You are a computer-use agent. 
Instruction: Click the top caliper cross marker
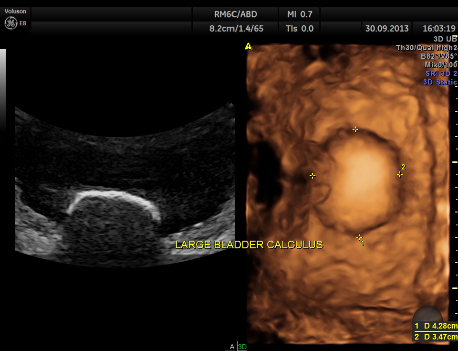tap(355, 129)
